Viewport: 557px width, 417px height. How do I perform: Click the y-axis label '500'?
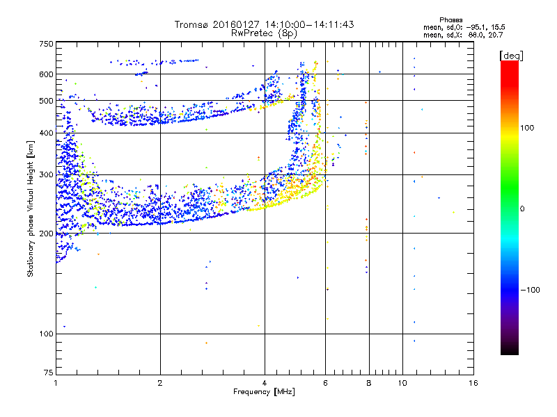(x=46, y=101)
